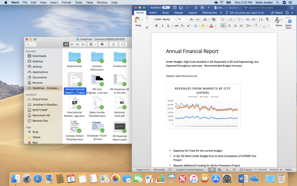297x186 pixels.
Task: Clear all formatting with eraser A icon
Action: pyautogui.click(x=213, y=19)
